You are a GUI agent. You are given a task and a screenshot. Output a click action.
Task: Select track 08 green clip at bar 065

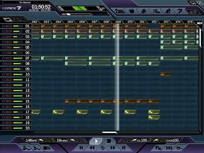[x=76, y=64]
